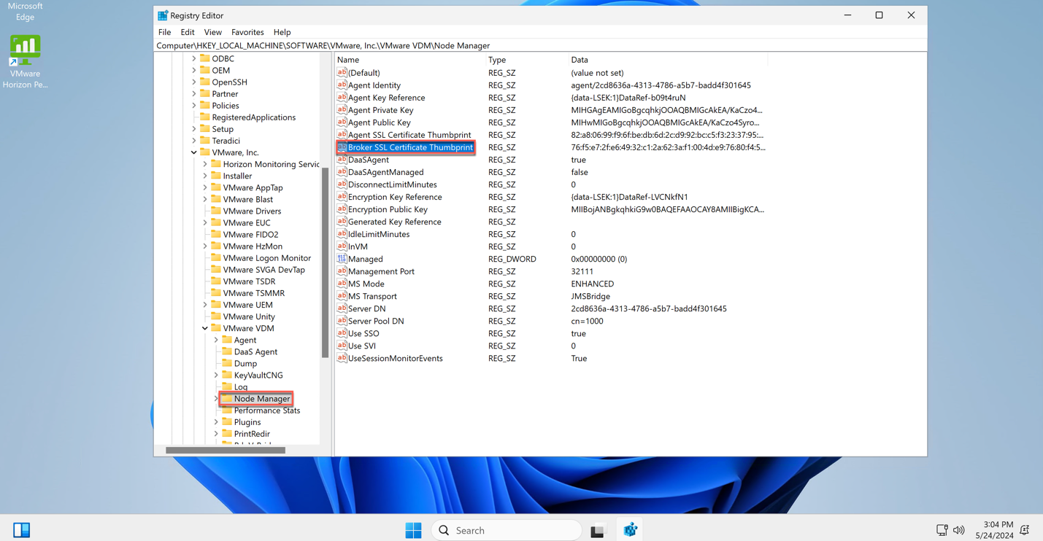Select the VMware Unity folder icon
This screenshot has width=1043, height=541.
tap(216, 316)
